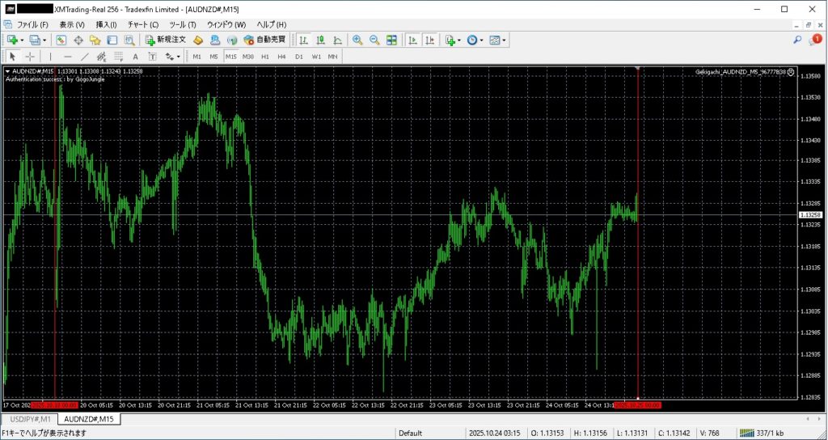Image resolution: width=828 pixels, height=440 pixels.
Task: Expand the chart templates dropdown
Action: pyautogui.click(x=505, y=40)
